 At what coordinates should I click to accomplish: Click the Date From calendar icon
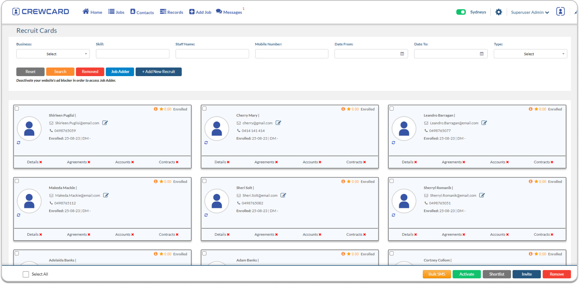pyautogui.click(x=402, y=54)
